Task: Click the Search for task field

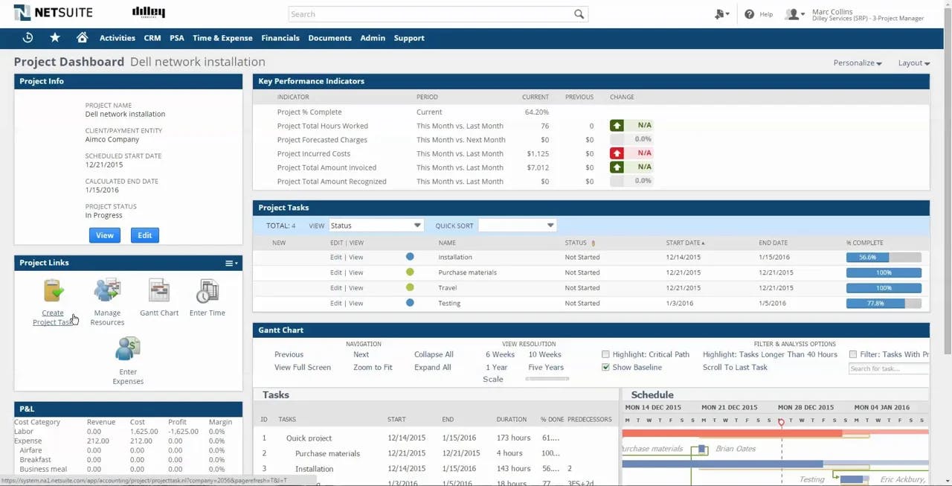Action: [889, 368]
